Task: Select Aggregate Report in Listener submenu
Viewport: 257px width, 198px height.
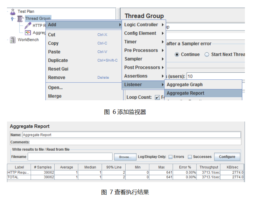Action: [x=203, y=93]
